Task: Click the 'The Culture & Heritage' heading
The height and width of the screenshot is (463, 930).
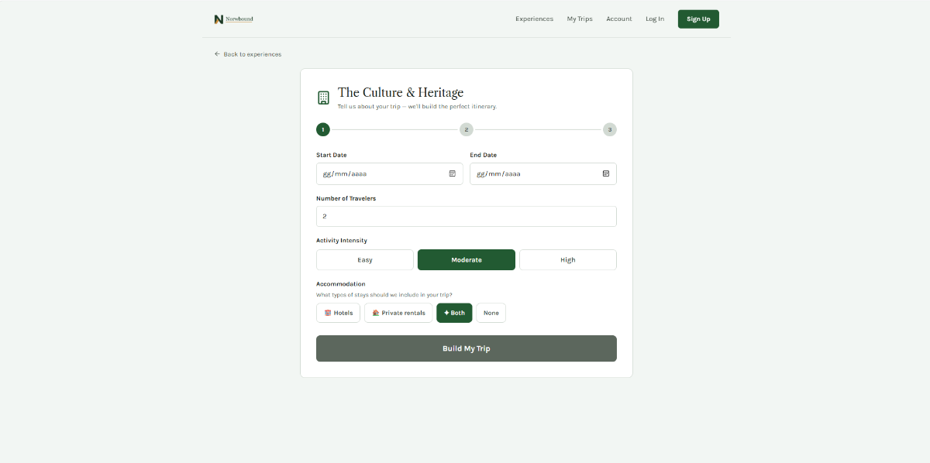Action: pos(401,93)
